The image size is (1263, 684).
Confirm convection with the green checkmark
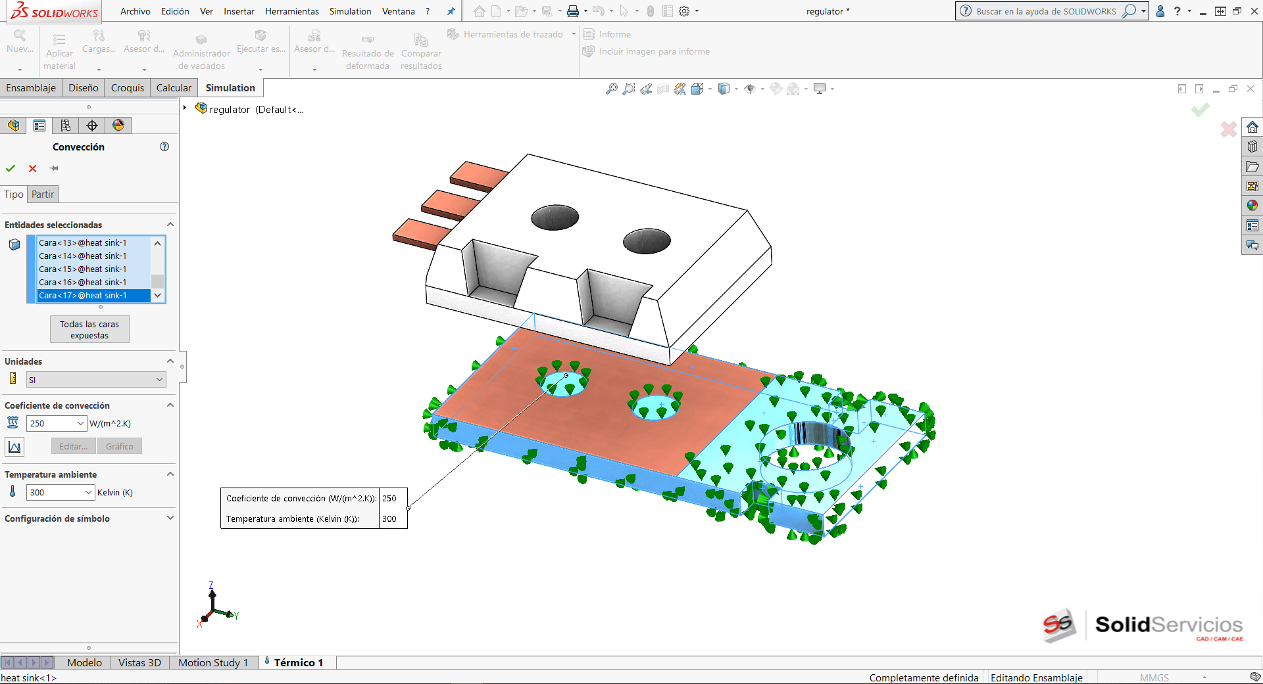click(x=11, y=168)
